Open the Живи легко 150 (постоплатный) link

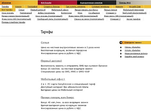pyautogui.click(x=83, y=16)
